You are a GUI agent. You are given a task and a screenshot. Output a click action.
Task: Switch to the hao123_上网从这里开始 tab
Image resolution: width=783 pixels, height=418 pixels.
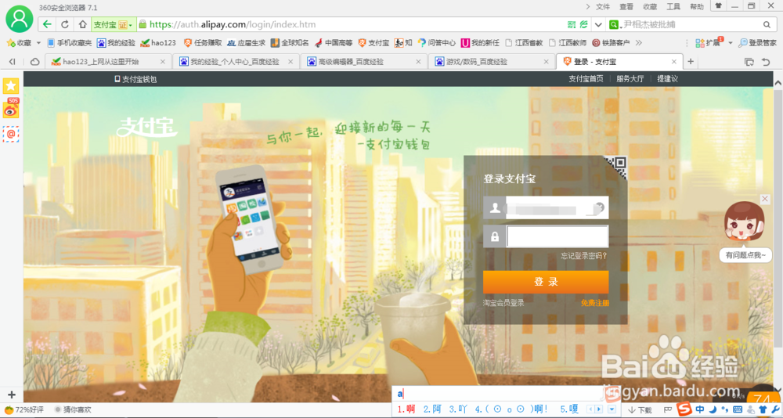click(x=106, y=61)
